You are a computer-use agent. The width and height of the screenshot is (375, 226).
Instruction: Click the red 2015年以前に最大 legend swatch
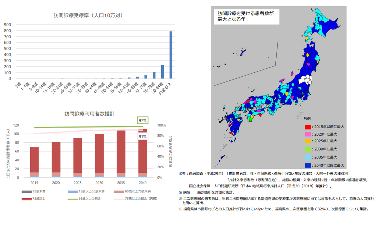tap(308, 127)
